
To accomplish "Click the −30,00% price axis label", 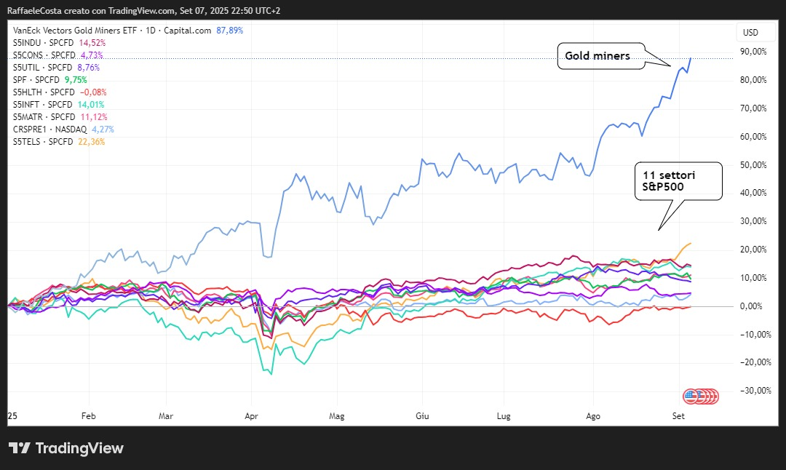I will click(x=755, y=390).
